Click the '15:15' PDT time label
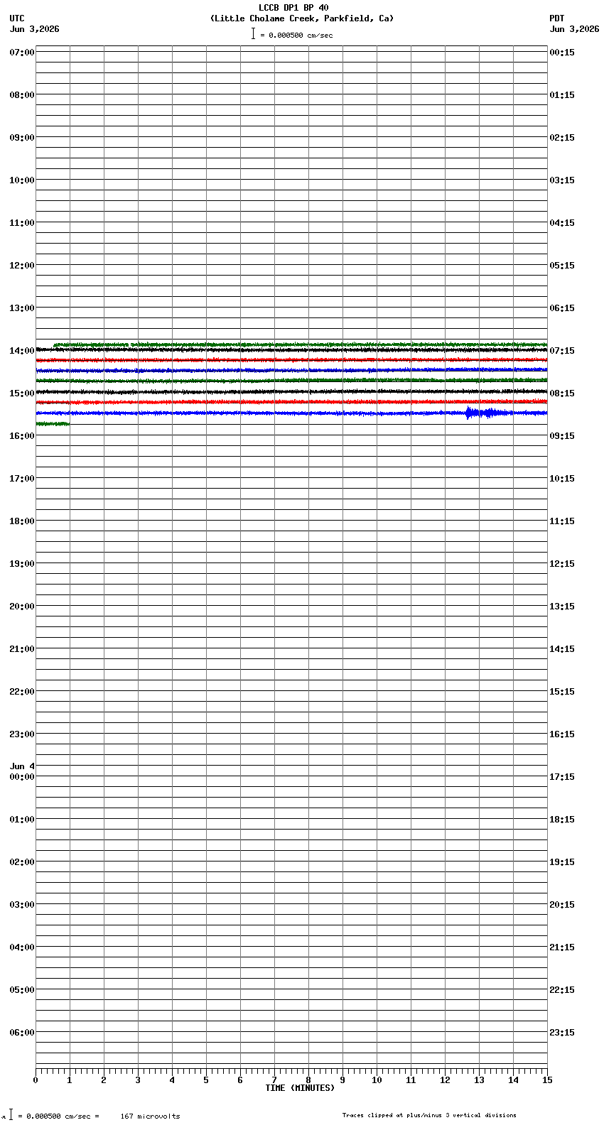This screenshot has height=1125, width=604. 562,692
